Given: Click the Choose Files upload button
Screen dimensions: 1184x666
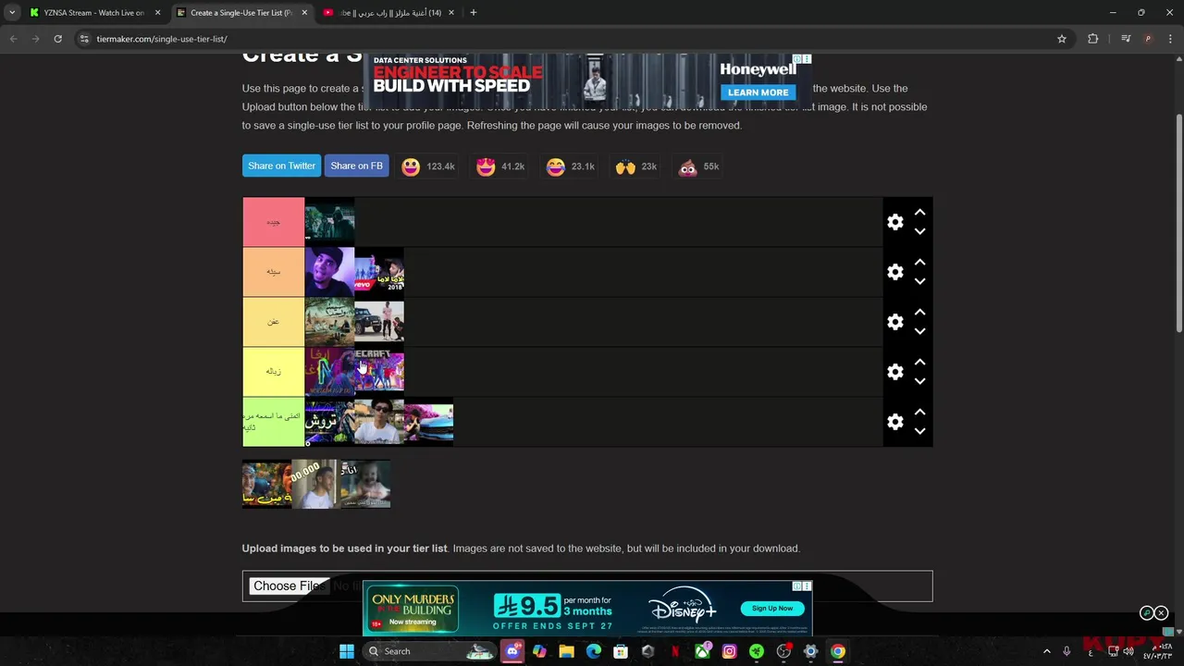Looking at the screenshot, I should pos(289,586).
